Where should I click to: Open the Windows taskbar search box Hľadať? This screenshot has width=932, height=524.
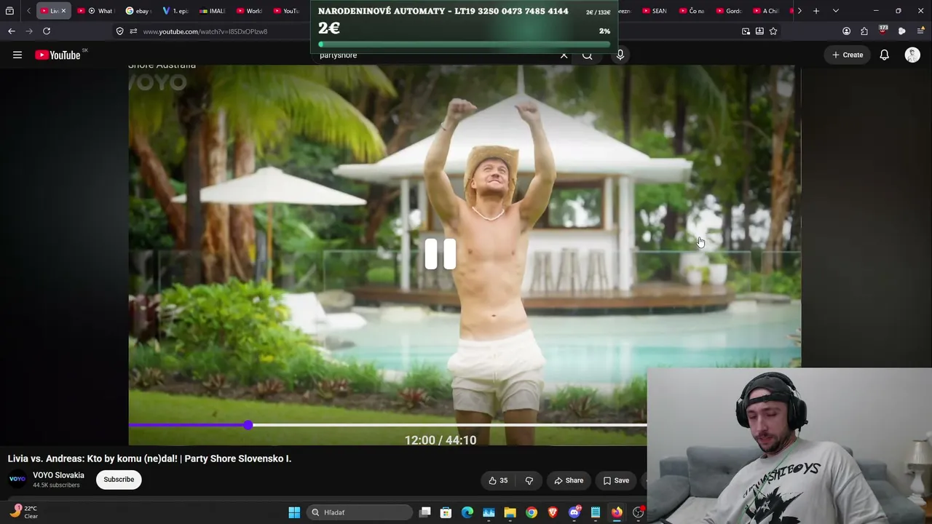tap(360, 512)
